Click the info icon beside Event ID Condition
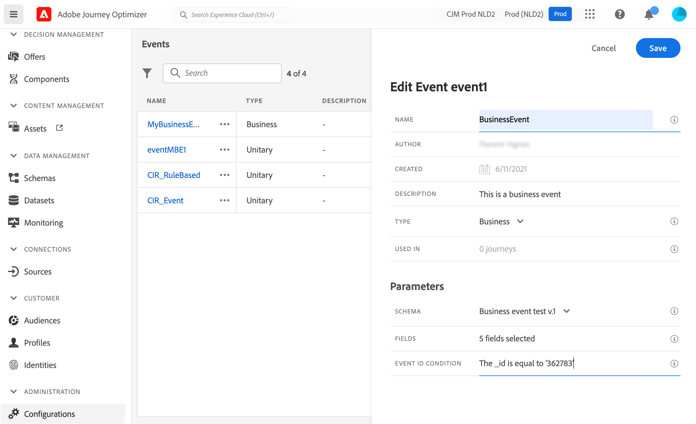Image resolution: width=696 pixels, height=424 pixels. [674, 364]
